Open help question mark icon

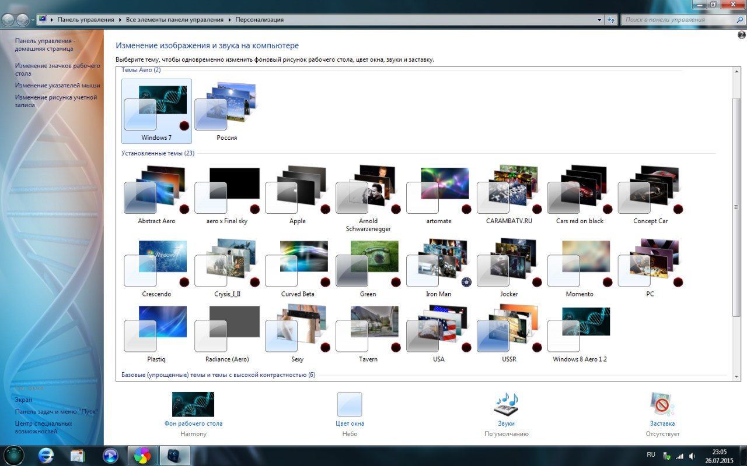coord(742,35)
